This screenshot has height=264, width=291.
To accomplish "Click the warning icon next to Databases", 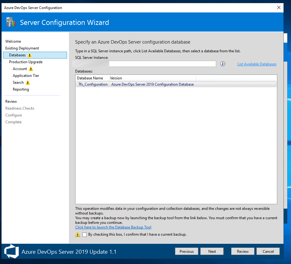I will [30, 55].
